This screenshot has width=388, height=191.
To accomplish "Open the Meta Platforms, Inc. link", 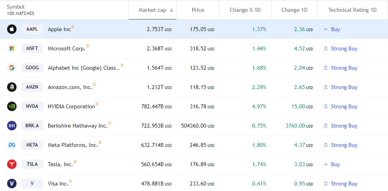I will pos(73,145).
